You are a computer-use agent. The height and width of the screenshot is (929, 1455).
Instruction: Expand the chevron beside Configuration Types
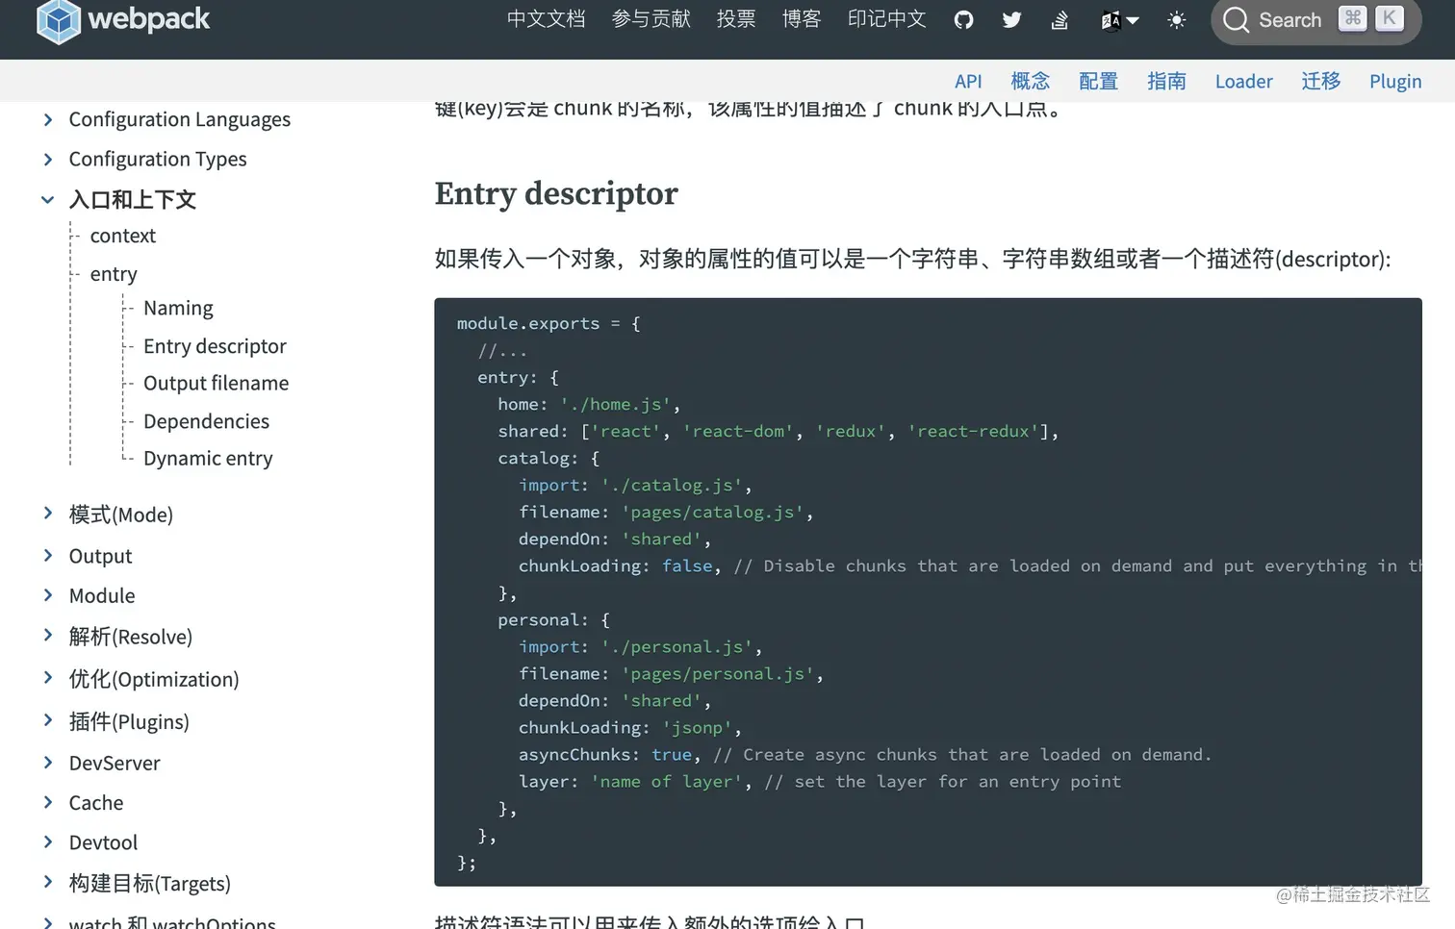(47, 159)
